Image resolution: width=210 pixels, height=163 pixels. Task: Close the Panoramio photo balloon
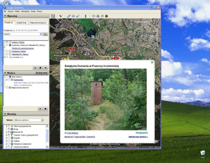click(x=152, y=62)
